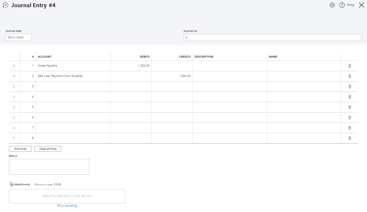Close the Journal Entry window

click(x=361, y=5)
